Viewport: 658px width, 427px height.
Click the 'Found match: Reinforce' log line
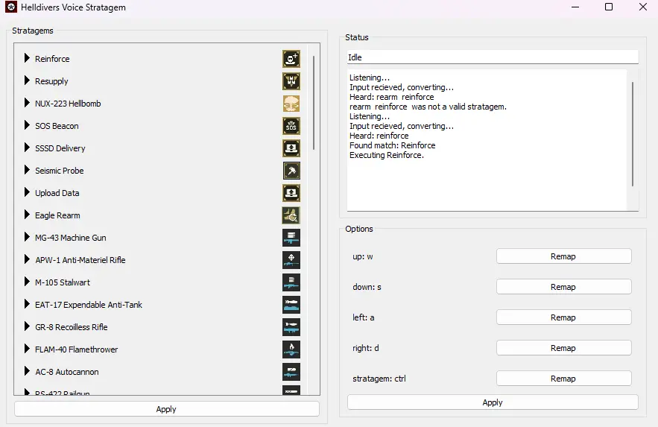(393, 145)
